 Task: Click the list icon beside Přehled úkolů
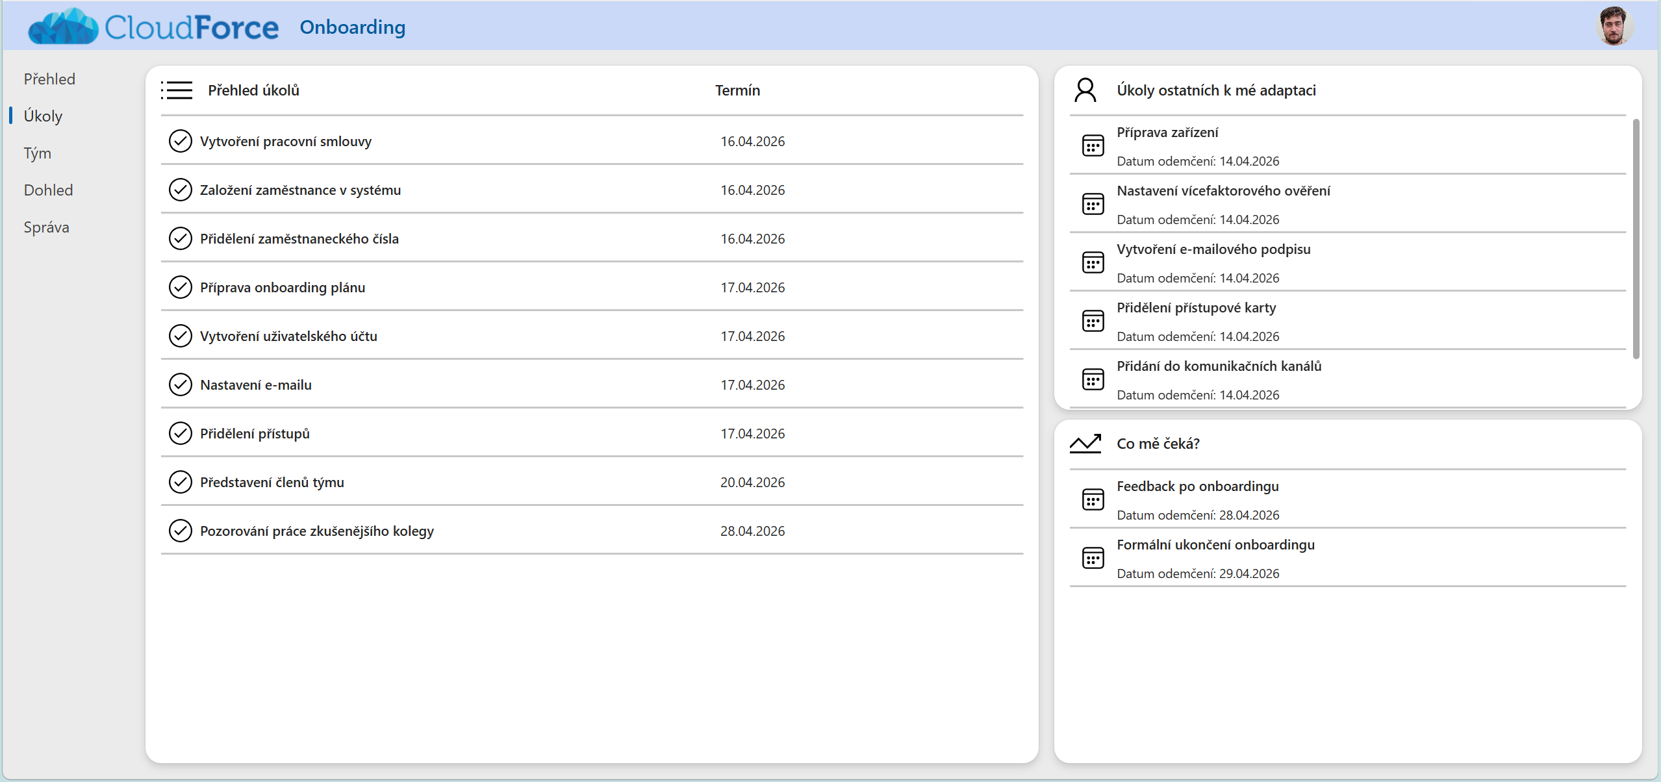point(177,90)
